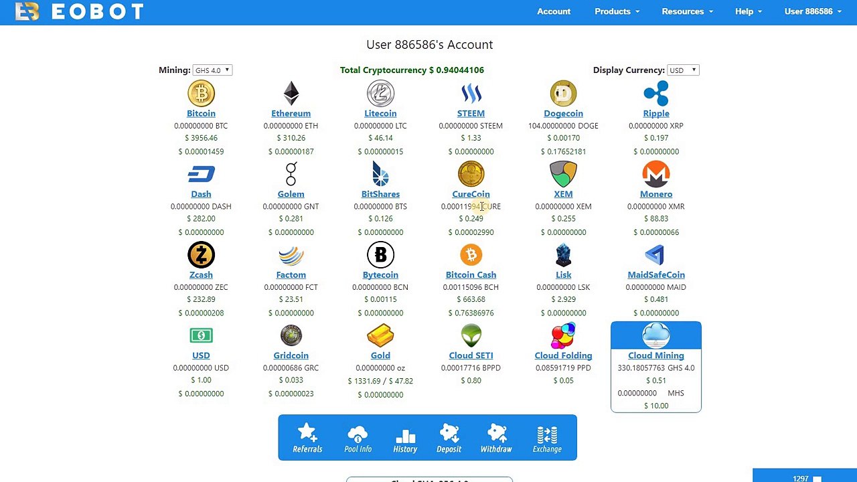Expand the Resources menu
The image size is (857, 482).
(687, 11)
